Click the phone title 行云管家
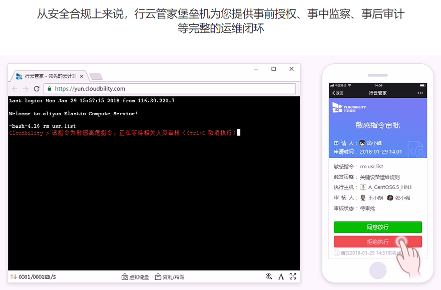Image resolution: width=441 pixels, height=290 pixels. [x=378, y=93]
